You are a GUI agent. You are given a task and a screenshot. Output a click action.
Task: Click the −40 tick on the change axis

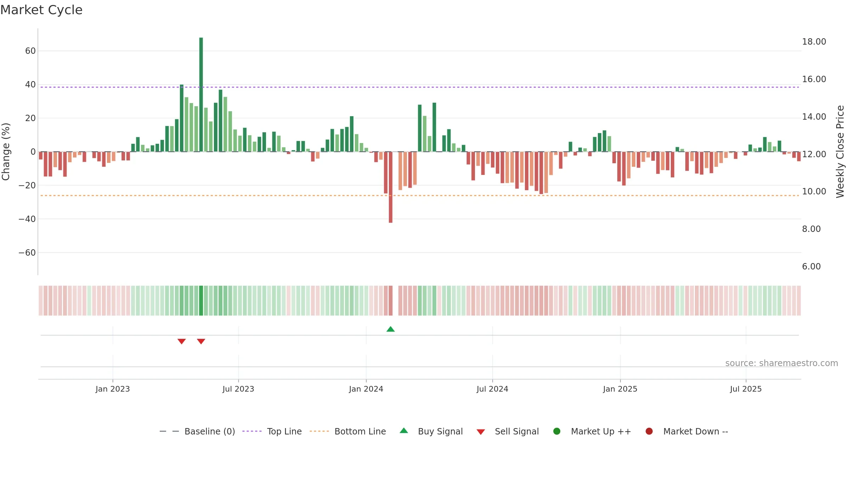tap(27, 219)
